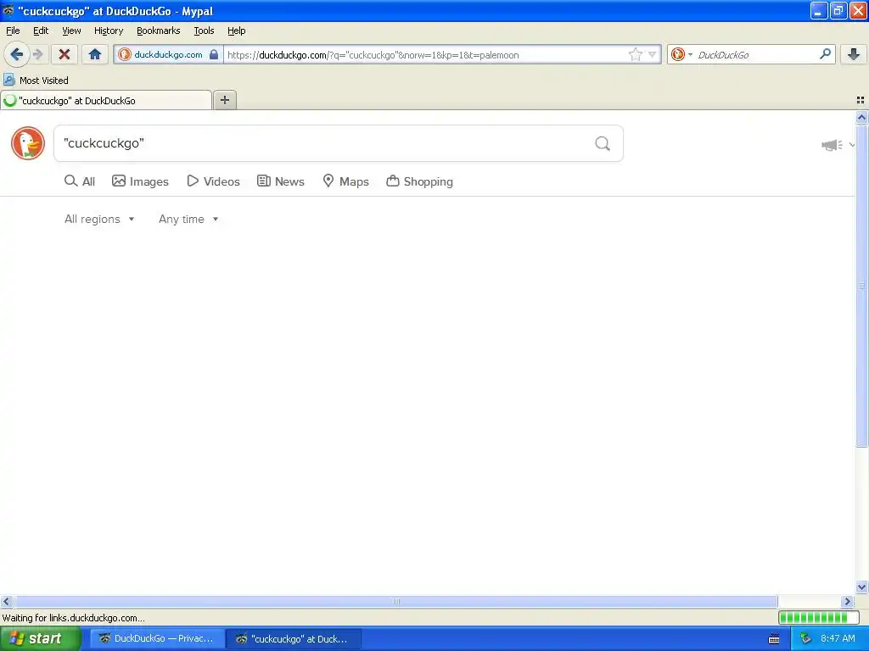Click the keyboard tray icon
This screenshot has width=869, height=651.
tap(774, 639)
